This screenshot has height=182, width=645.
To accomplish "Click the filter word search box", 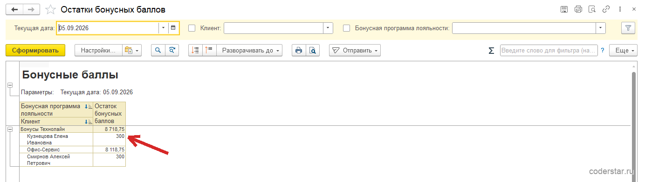I will [x=549, y=51].
